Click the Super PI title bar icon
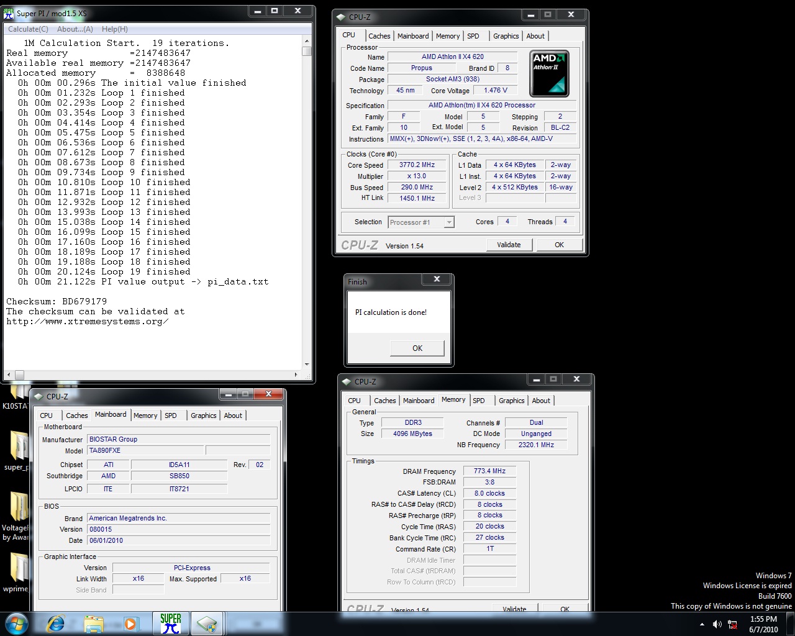The width and height of the screenshot is (795, 636). pos(9,13)
